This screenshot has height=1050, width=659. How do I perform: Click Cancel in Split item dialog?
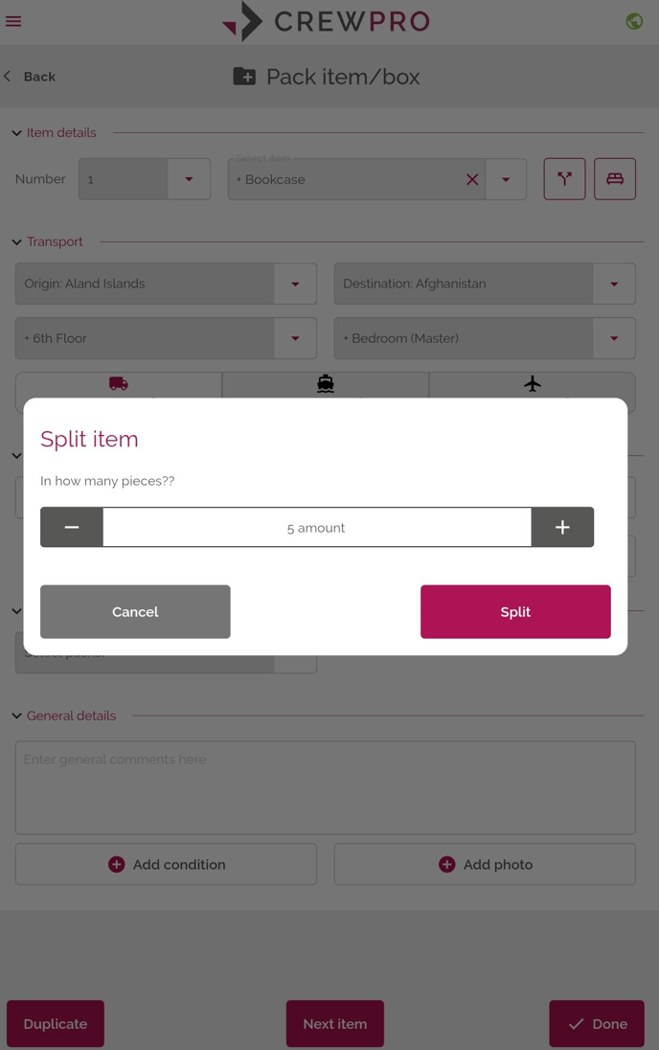tap(135, 611)
